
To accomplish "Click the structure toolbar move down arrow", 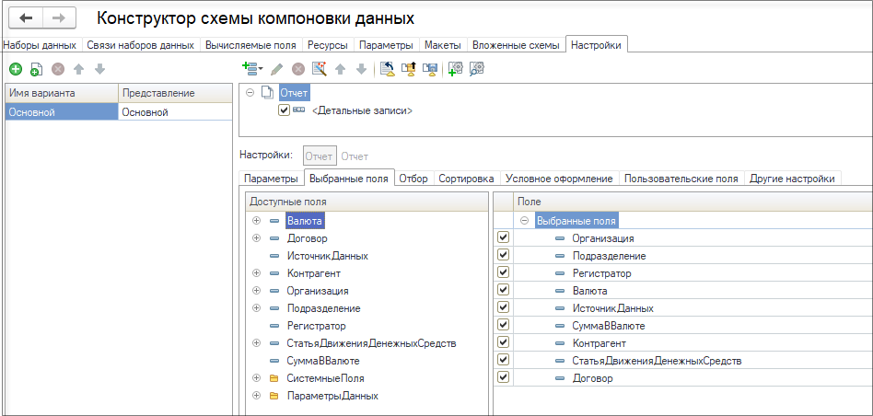I will click(x=361, y=69).
